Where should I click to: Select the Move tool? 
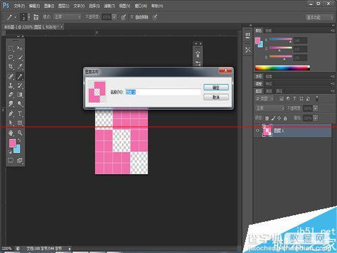(x=20, y=48)
